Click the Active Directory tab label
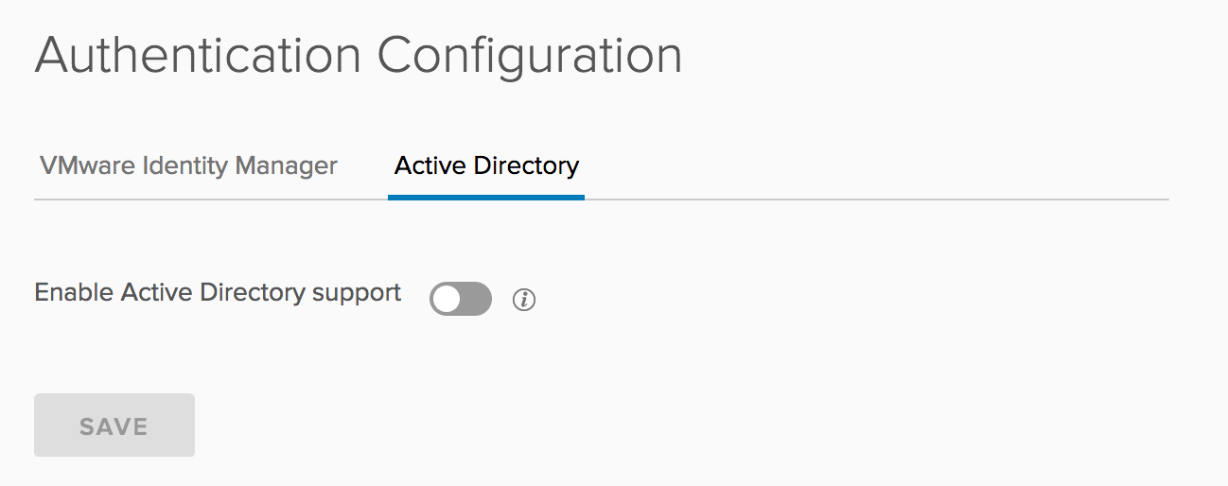This screenshot has height=486, width=1228. pos(486,166)
